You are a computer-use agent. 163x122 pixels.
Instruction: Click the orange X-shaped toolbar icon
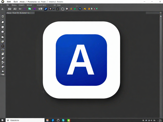pos(71,9)
